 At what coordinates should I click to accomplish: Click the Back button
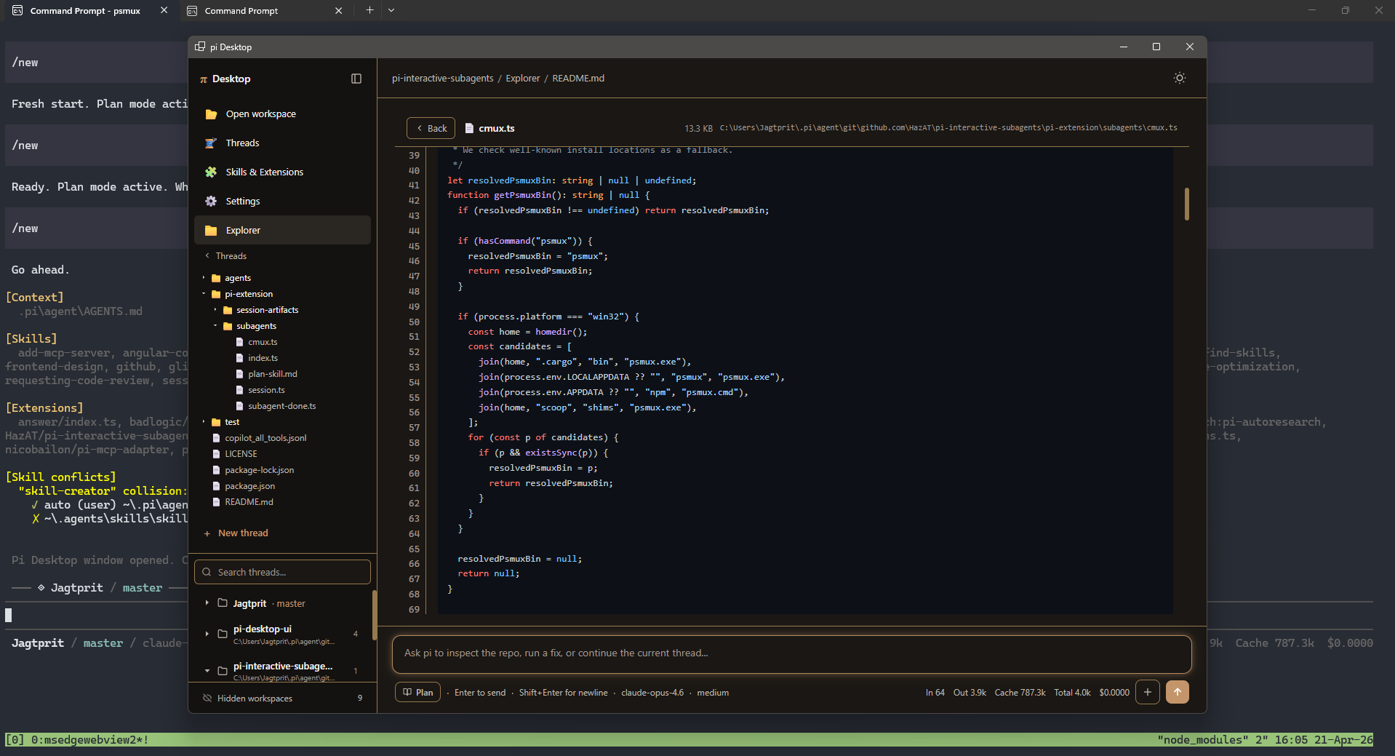tap(431, 128)
